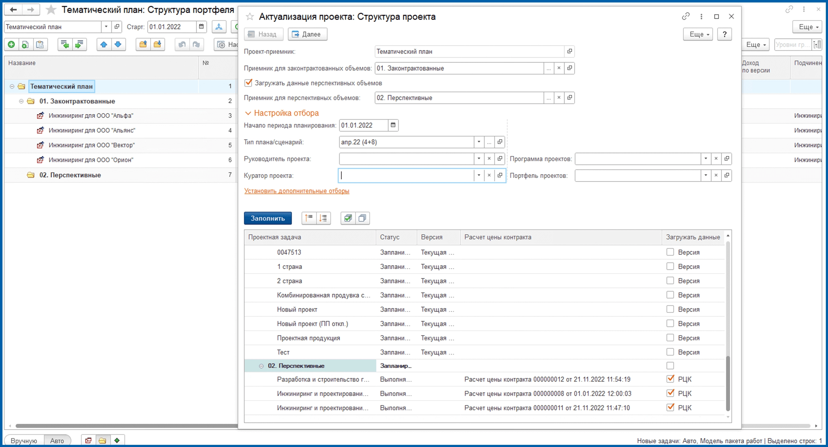Collapse 01. Законтрактованные tree node
This screenshot has height=447, width=828.
pos(21,101)
